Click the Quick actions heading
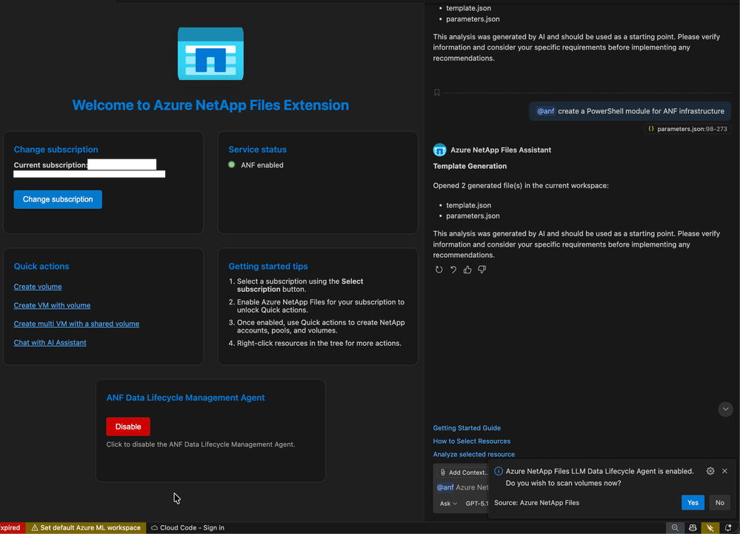Image resolution: width=740 pixels, height=534 pixels. [x=41, y=266]
